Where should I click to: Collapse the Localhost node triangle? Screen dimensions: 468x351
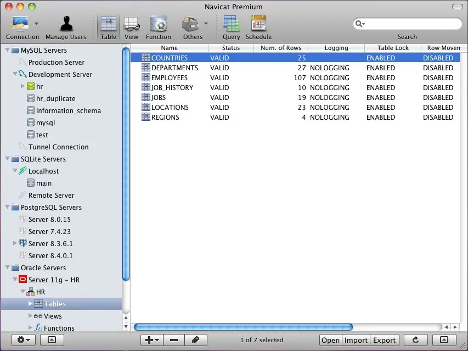(x=15, y=171)
